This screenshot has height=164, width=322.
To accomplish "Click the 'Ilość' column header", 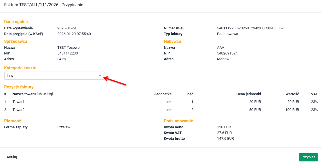I will [x=189, y=94].
